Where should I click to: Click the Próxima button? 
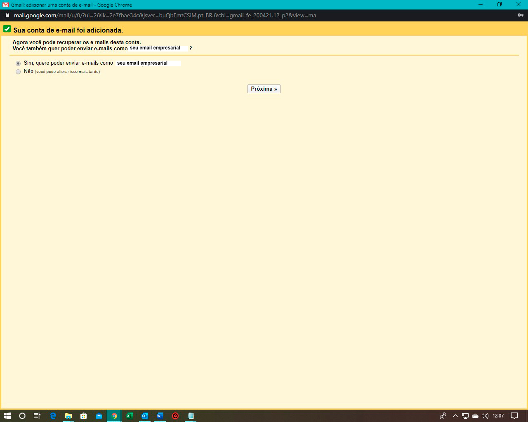[x=264, y=89]
